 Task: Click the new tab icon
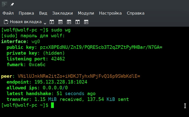click(x=6, y=22)
